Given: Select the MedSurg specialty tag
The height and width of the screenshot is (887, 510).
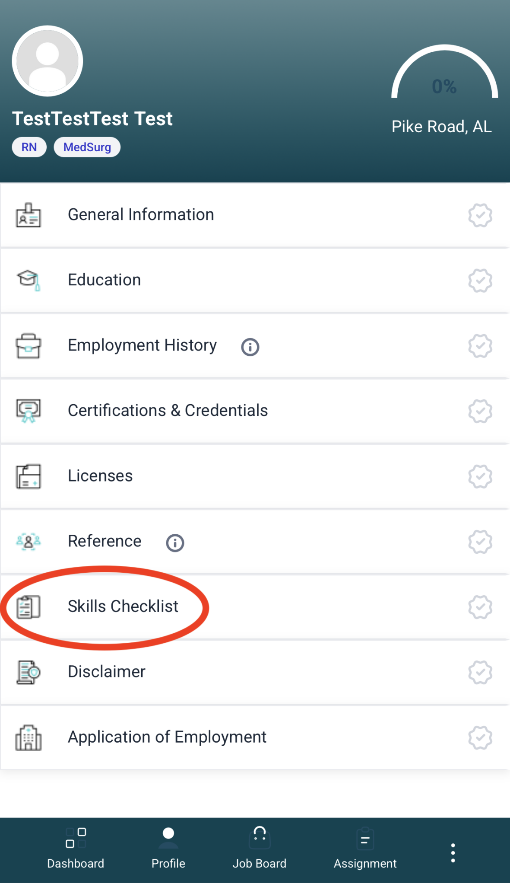Looking at the screenshot, I should click(x=87, y=147).
